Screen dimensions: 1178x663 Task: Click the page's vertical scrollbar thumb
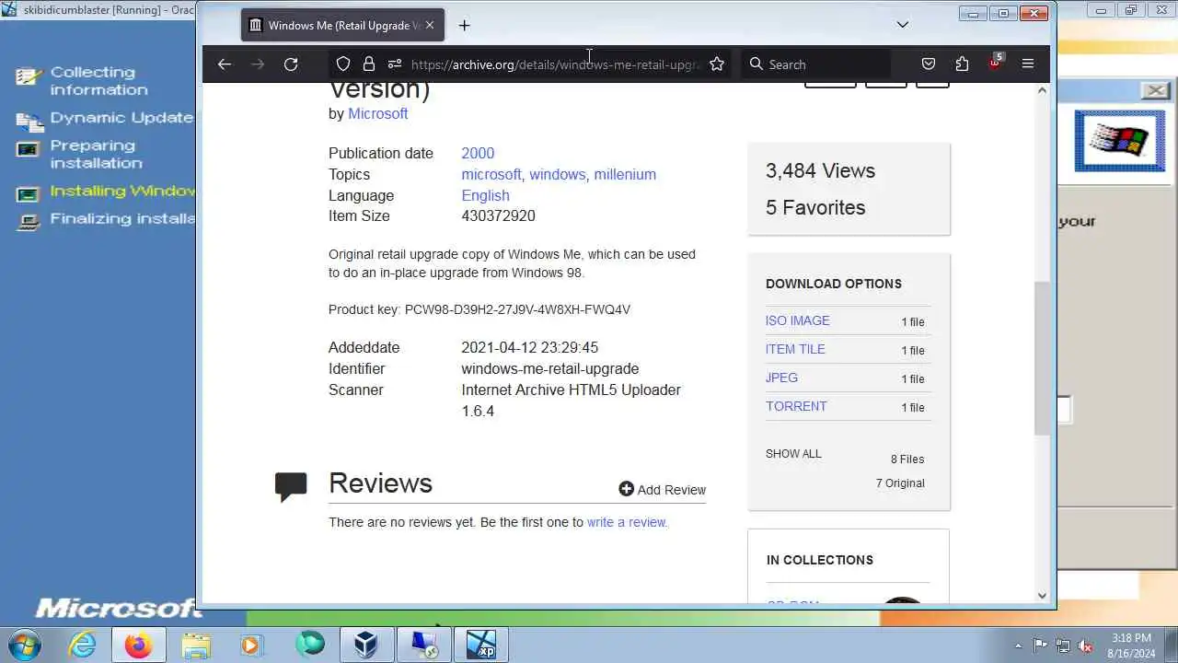tap(1042, 357)
